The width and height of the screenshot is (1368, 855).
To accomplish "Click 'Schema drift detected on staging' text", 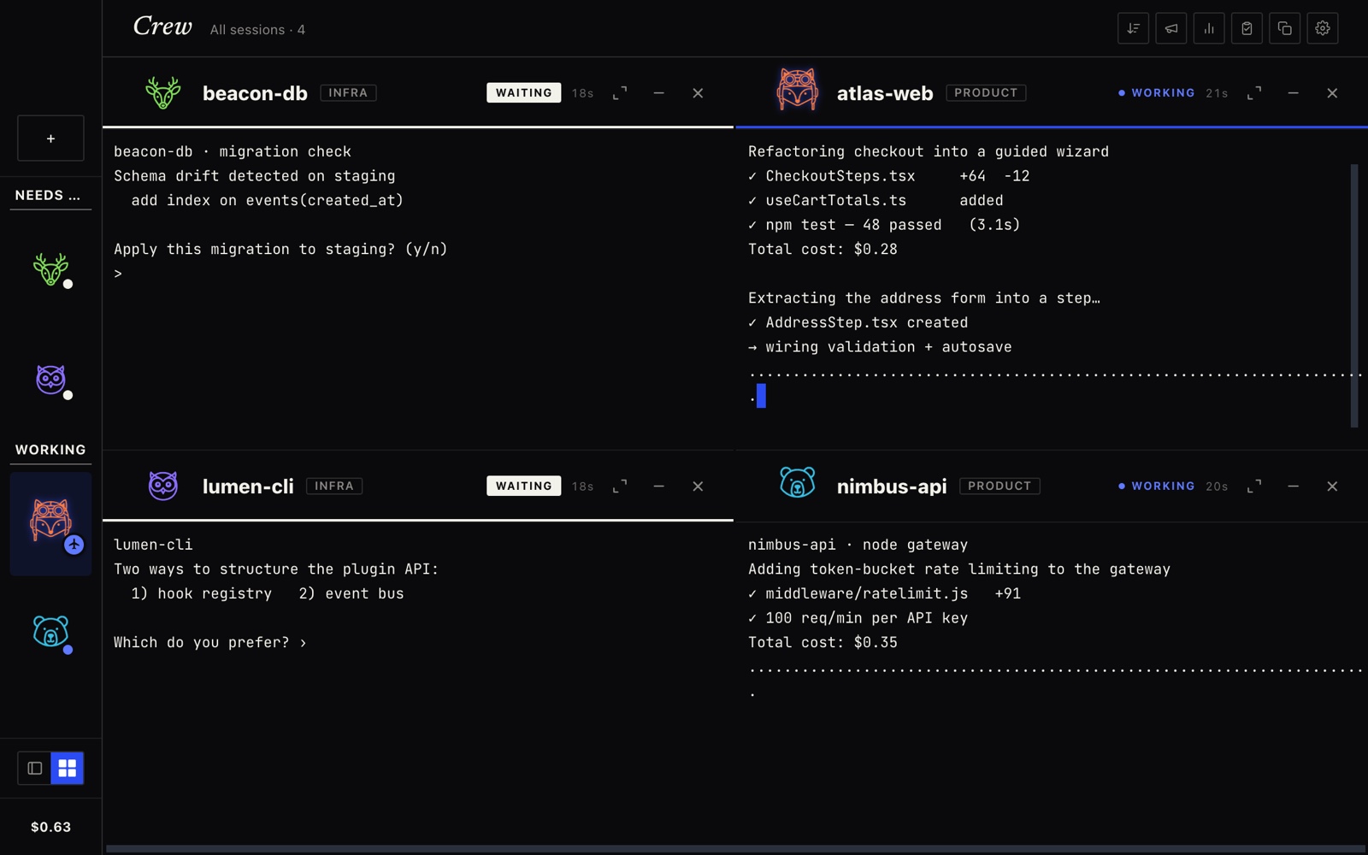I will tap(254, 175).
